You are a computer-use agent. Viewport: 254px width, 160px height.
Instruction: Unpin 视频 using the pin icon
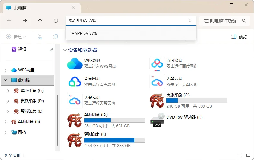52,49
